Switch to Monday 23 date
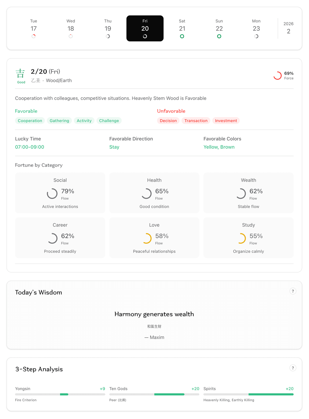 pos(256,28)
